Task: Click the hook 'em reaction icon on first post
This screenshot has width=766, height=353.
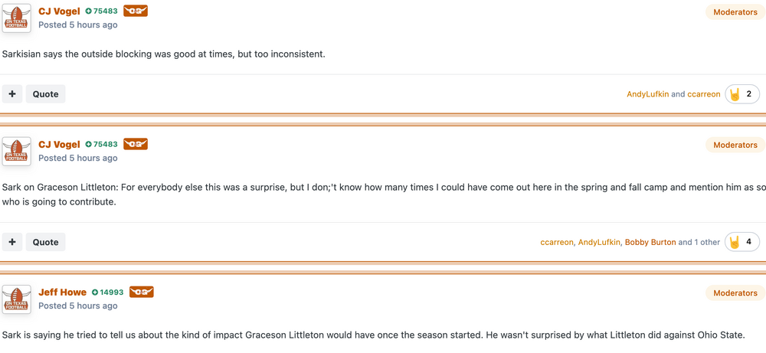Action: [x=735, y=94]
